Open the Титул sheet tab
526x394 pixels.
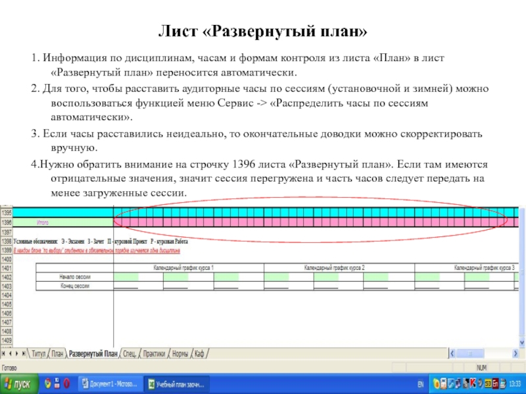[38, 354]
